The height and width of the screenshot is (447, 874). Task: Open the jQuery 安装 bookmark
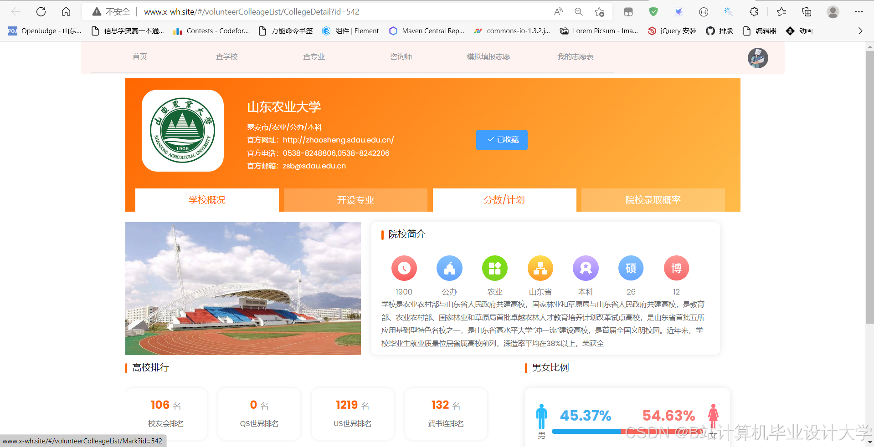tap(672, 30)
